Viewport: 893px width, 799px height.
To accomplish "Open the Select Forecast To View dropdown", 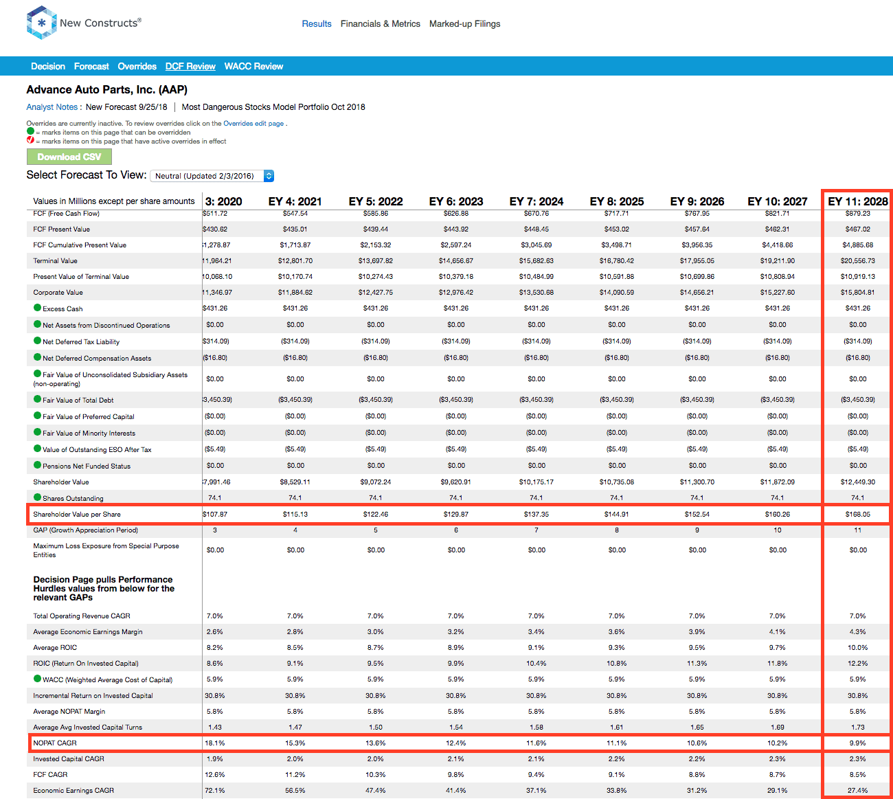I will [x=212, y=176].
